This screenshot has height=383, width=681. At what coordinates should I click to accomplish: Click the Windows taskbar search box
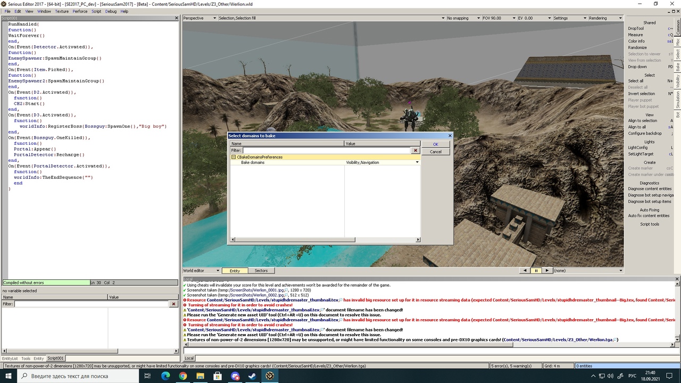(x=78, y=376)
